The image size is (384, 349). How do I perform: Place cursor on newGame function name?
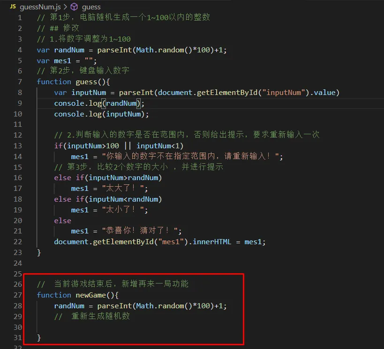coord(93,295)
